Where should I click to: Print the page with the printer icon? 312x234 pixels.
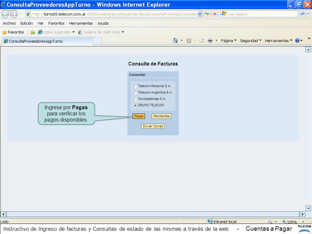[x=210, y=41]
